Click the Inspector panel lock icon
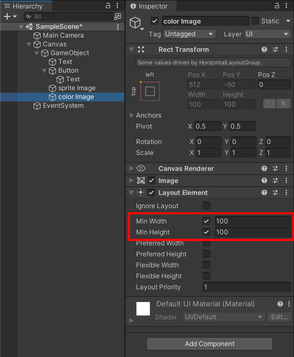The width and height of the screenshot is (294, 357). click(x=277, y=5)
